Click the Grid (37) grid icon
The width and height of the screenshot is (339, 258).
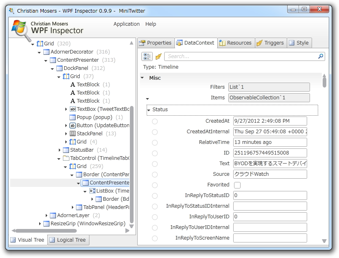tap(66, 76)
